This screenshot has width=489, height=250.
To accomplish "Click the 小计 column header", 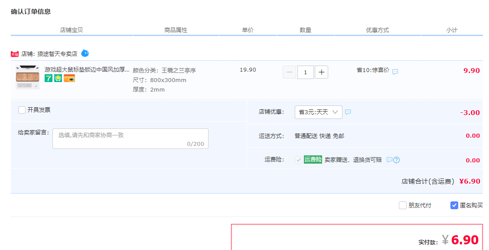I will pyautogui.click(x=452, y=30).
